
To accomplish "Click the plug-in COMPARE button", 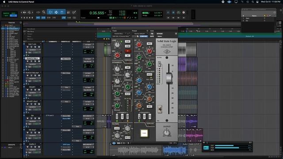I will [x=144, y=36].
